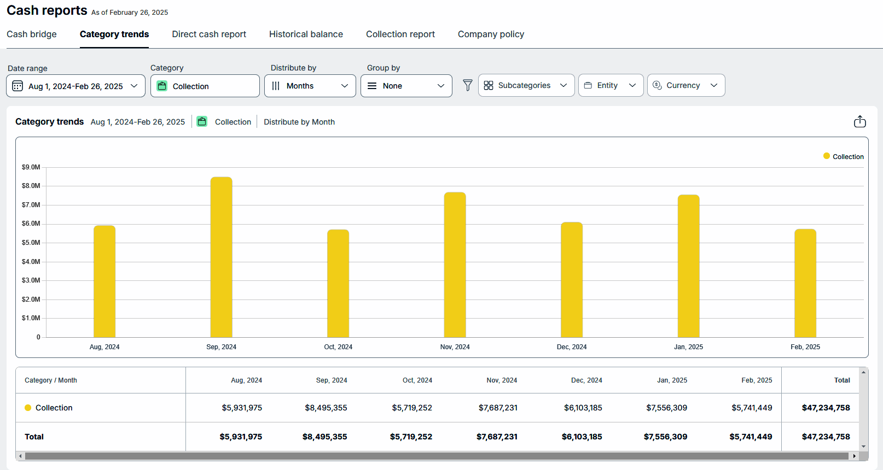The width and height of the screenshot is (883, 470).
Task: Click the export share icon
Action: pyautogui.click(x=859, y=121)
